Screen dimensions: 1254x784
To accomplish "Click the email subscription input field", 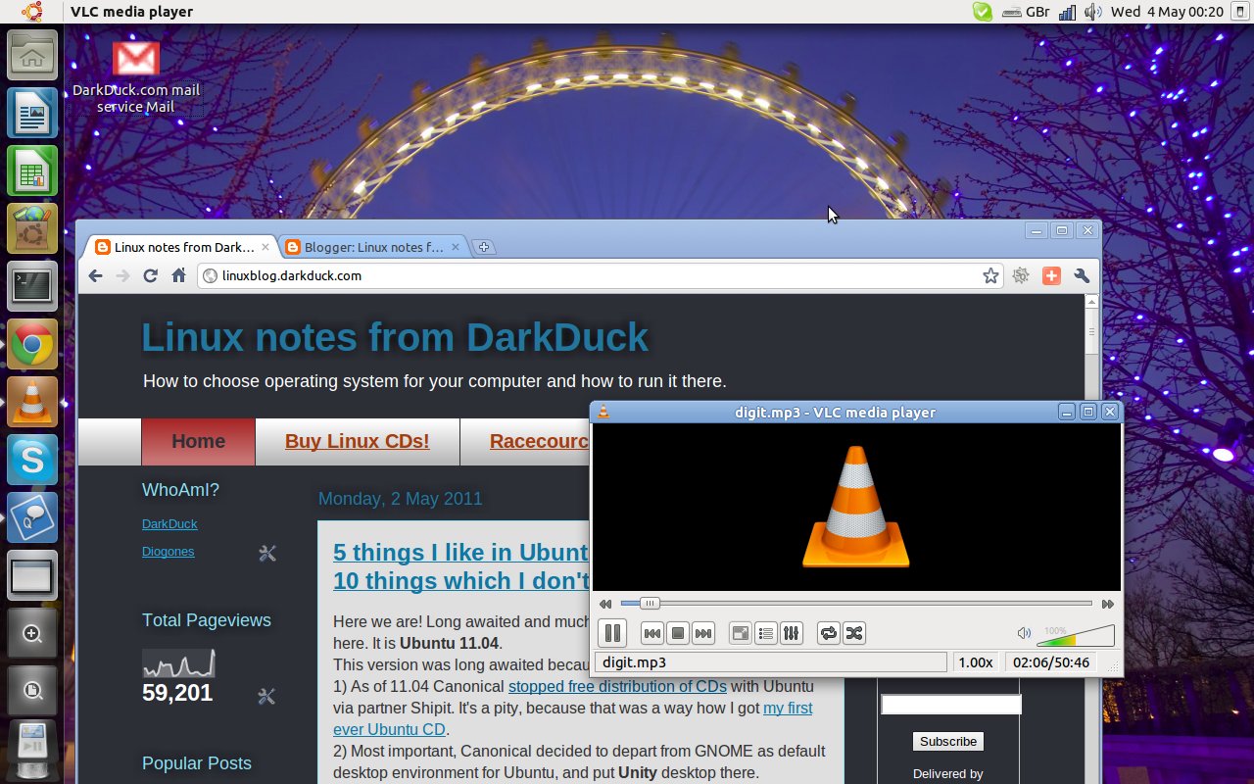I will pos(950,705).
